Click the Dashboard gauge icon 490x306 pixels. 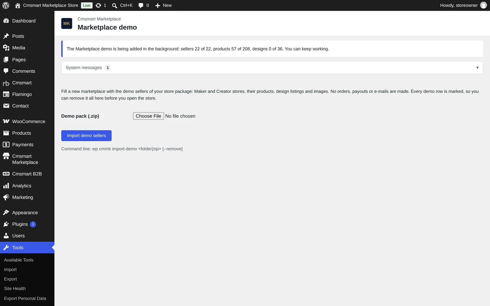pyautogui.click(x=6, y=21)
